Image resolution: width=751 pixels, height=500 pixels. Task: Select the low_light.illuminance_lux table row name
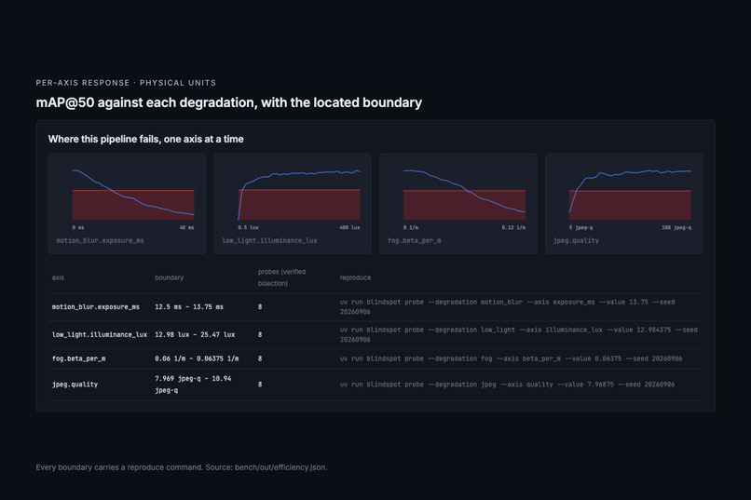(x=100, y=334)
